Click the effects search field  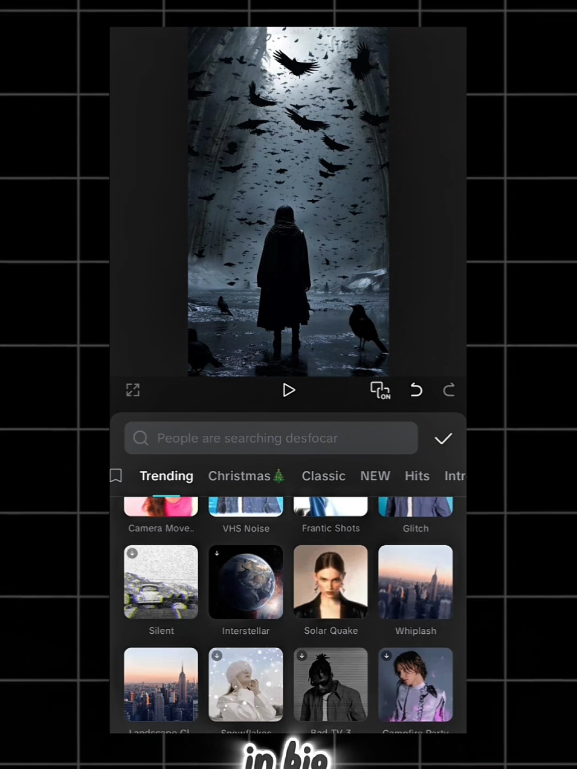(x=271, y=438)
